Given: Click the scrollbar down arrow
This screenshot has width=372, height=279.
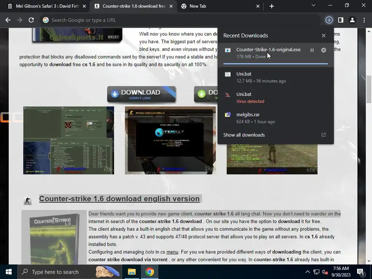Looking at the screenshot, I should [x=369, y=261].
